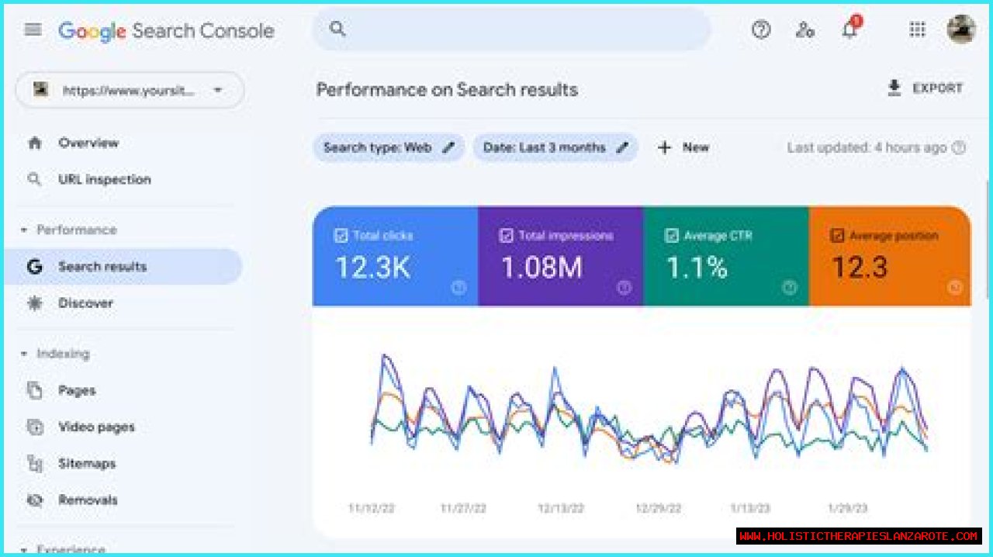Open the users and permissions icon
The width and height of the screenshot is (993, 557).
(805, 30)
